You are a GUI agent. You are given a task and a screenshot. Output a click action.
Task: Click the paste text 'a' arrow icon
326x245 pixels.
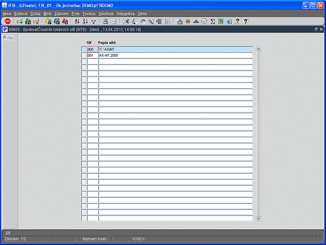[143, 21]
